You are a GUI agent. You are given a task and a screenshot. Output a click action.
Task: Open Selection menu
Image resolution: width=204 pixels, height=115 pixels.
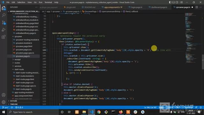21,2
